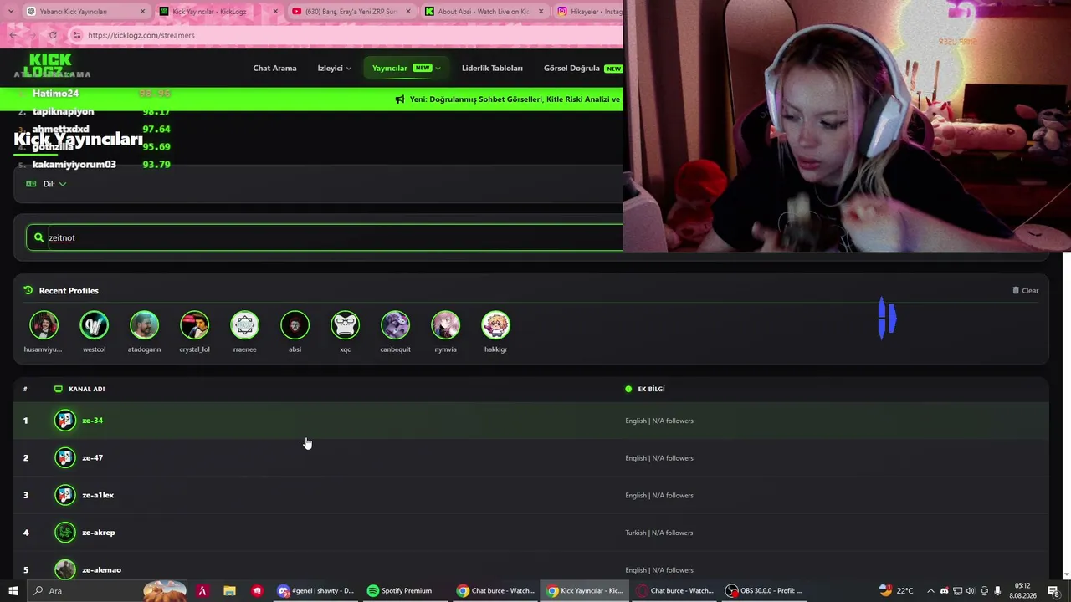
Task: Close the Yabancı Kick Yayıncıları tab
Action: 142,12
